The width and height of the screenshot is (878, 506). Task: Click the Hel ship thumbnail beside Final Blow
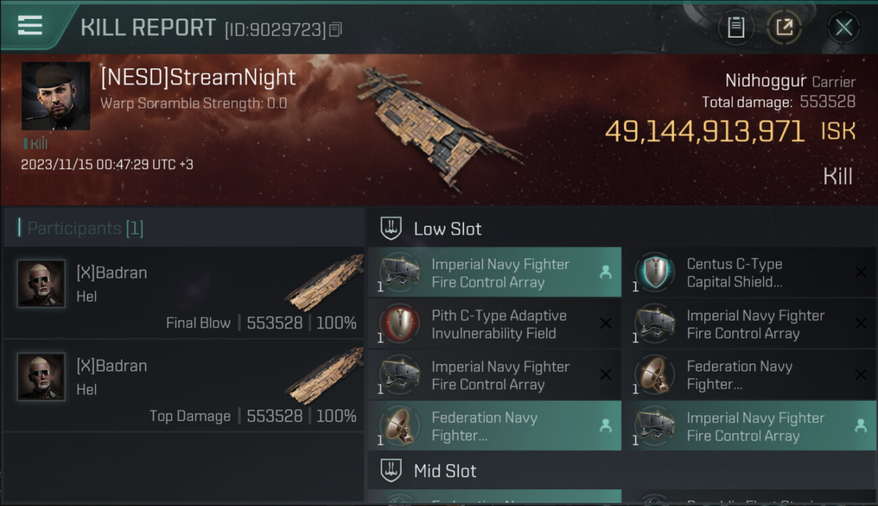coord(326,282)
